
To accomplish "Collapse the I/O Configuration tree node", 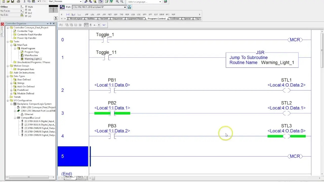I will 8,100.
